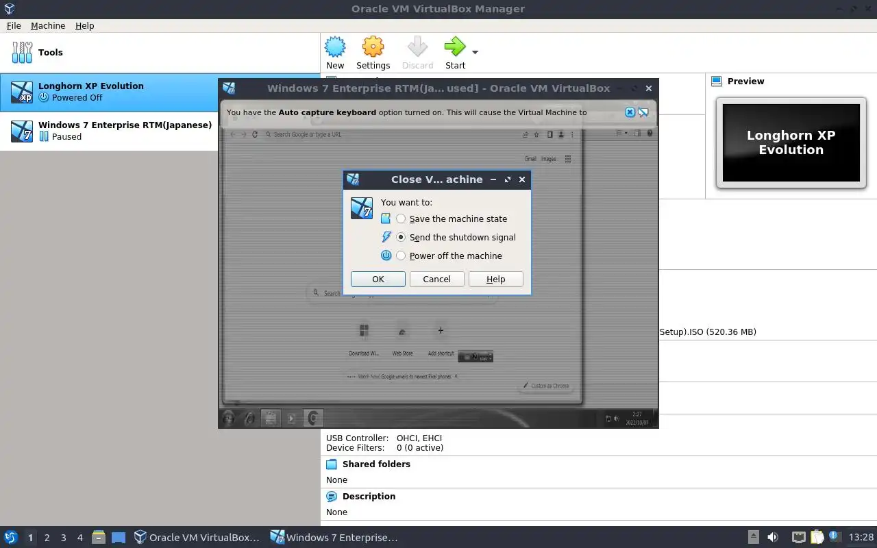Click the New machine toolbar icon

(335, 47)
